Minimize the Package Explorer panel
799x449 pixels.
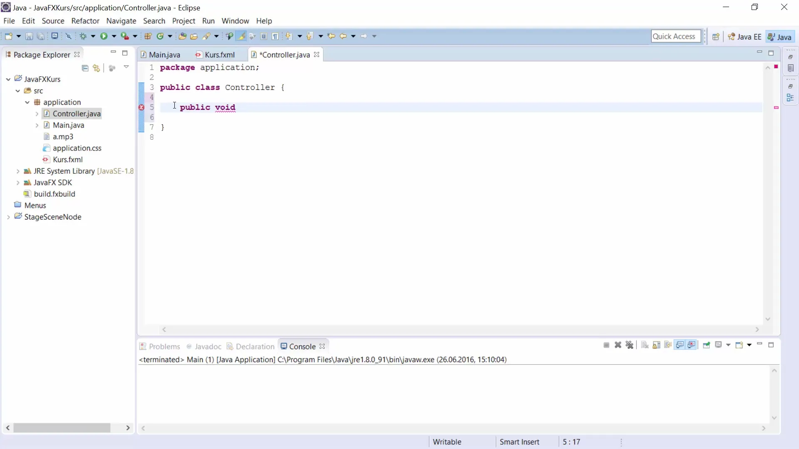113,52
